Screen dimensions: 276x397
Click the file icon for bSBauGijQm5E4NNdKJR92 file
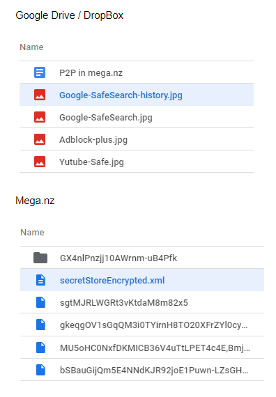click(40, 370)
